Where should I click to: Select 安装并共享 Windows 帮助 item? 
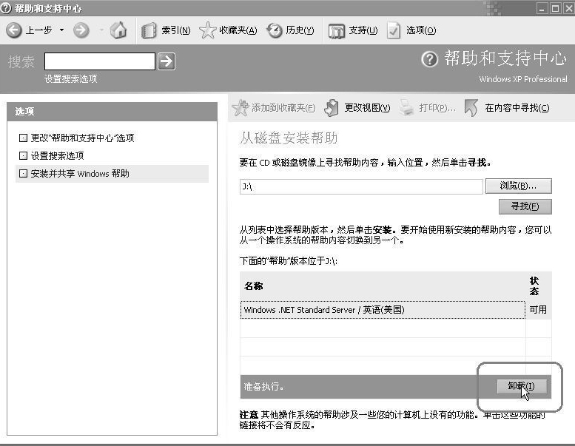(x=79, y=174)
